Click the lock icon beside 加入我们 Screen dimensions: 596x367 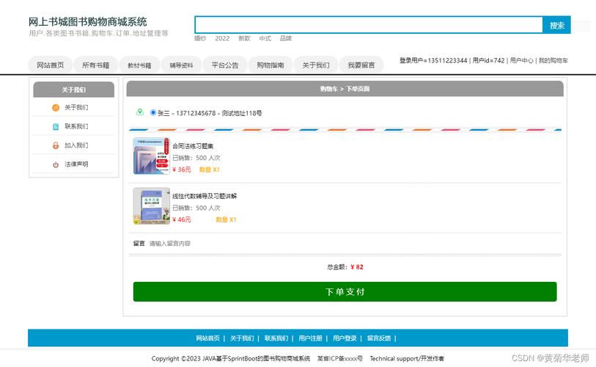tap(56, 145)
